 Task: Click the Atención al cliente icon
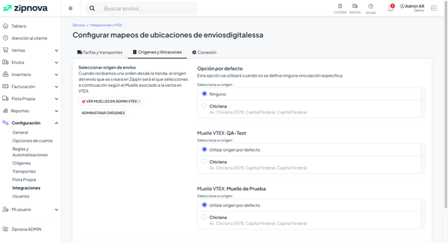(5, 38)
